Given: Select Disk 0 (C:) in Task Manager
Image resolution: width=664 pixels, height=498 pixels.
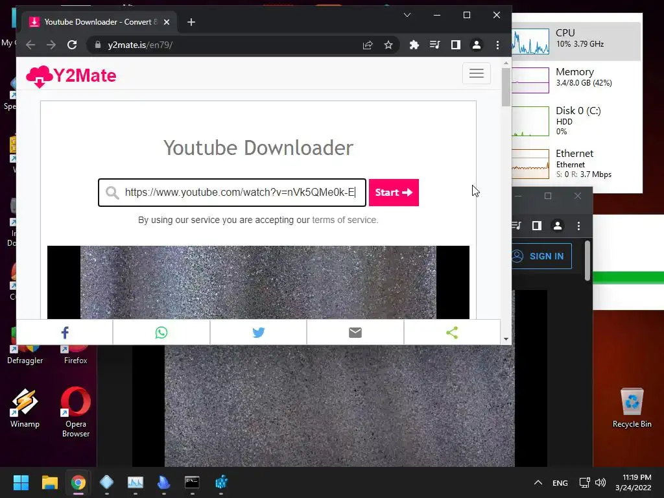Looking at the screenshot, I should [576, 121].
